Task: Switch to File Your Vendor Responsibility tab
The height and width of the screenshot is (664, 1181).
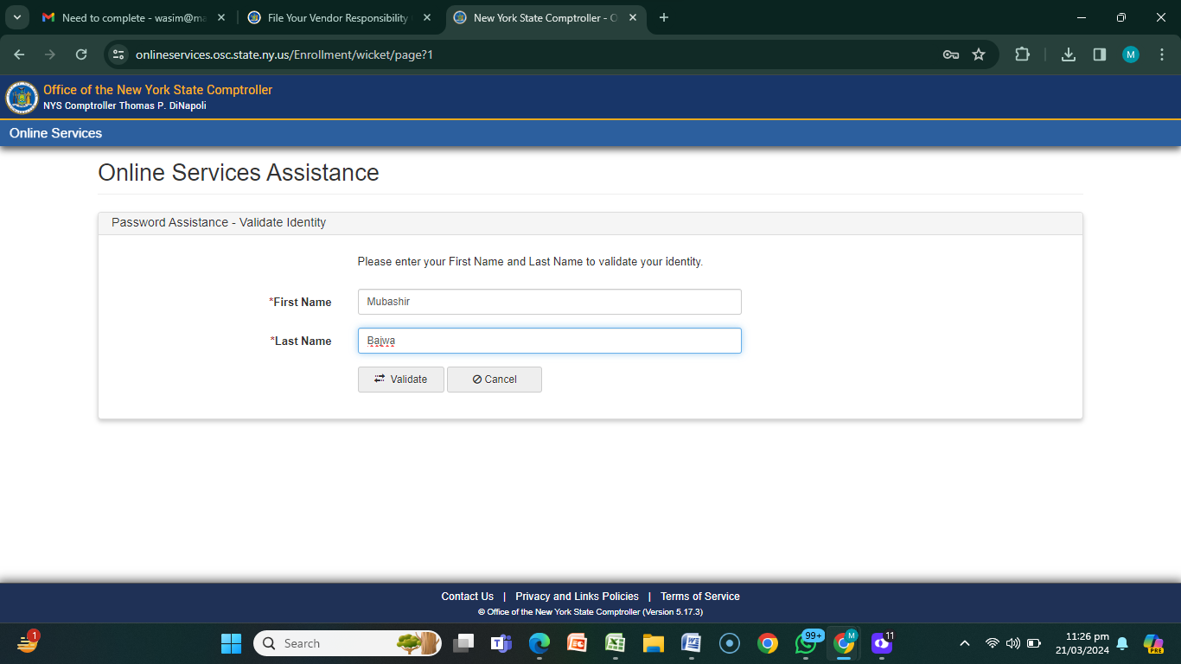Action: coord(337,17)
